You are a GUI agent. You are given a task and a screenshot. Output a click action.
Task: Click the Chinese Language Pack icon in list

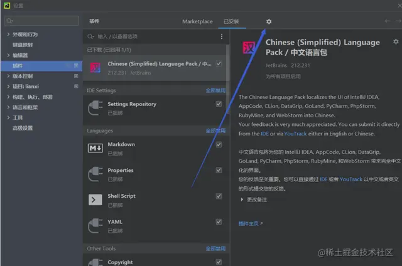(95, 68)
